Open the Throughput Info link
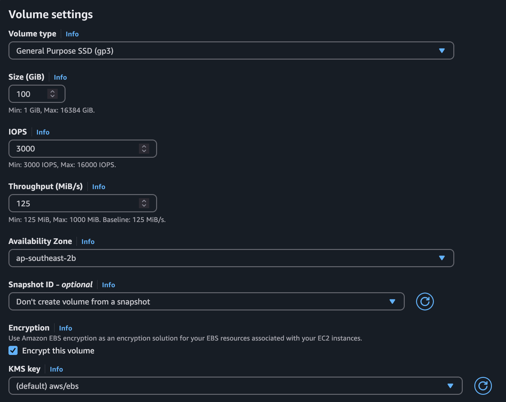 98,187
